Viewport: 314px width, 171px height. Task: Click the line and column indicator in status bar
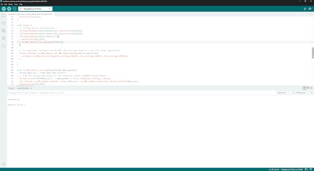(274, 170)
